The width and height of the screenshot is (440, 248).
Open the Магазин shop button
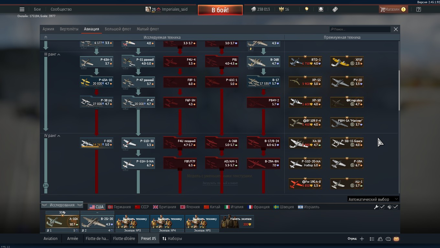coord(392,9)
